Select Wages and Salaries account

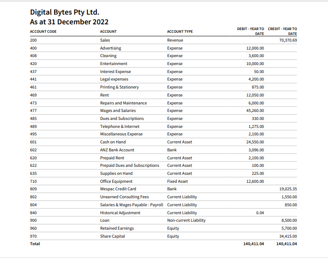(118, 111)
